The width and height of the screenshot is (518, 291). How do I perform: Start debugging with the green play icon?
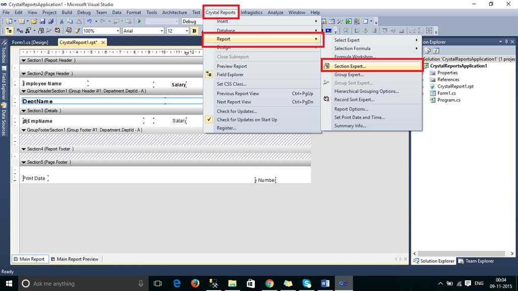[140, 21]
